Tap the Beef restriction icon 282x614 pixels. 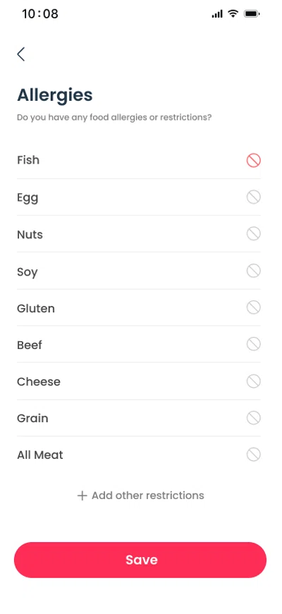(x=253, y=345)
